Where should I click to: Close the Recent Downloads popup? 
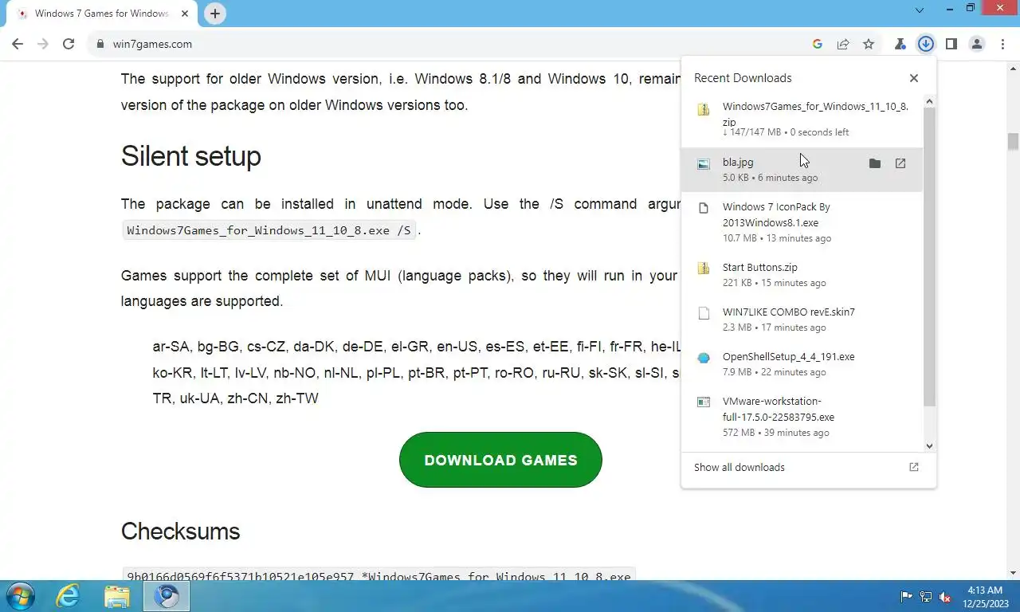coord(914,78)
